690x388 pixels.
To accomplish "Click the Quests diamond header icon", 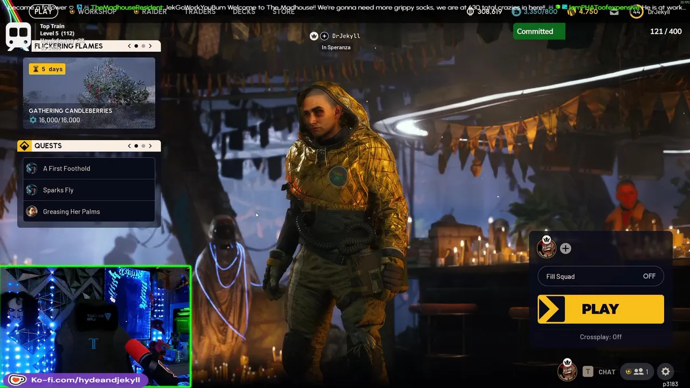I will coord(24,145).
